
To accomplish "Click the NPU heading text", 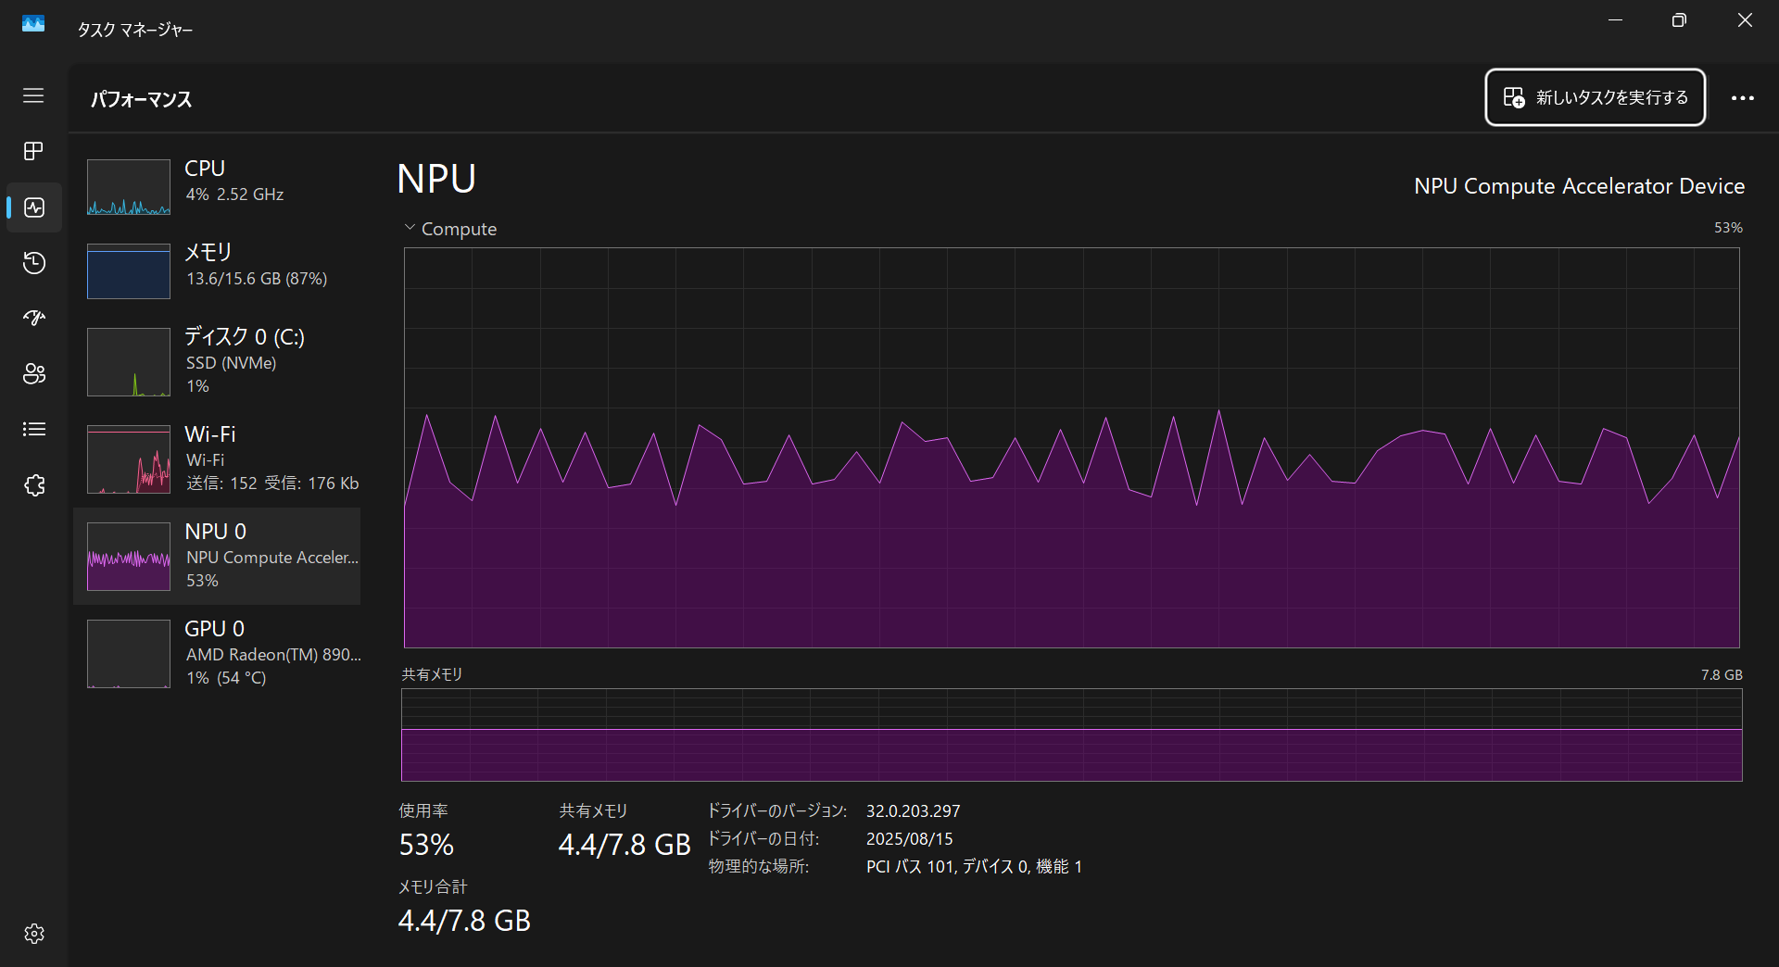I will tap(436, 179).
